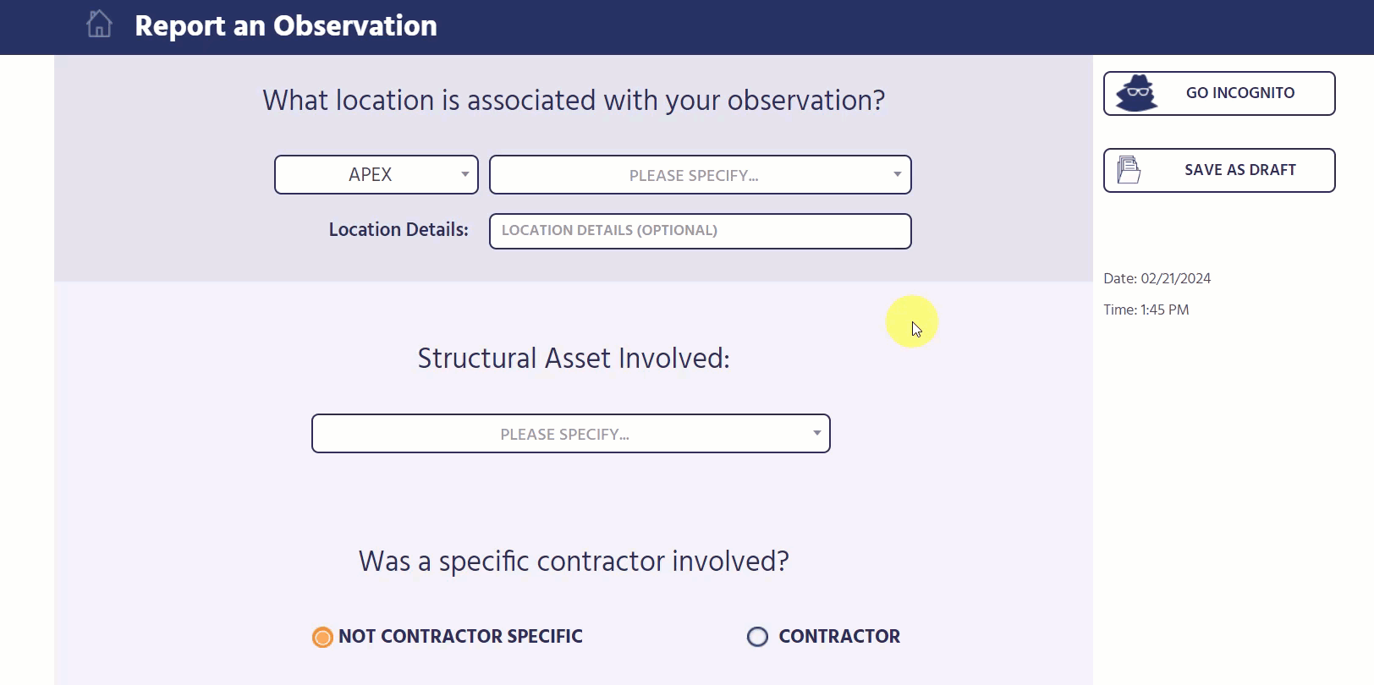Expand the Structural Asset dropdown arrow
This screenshot has height=685, width=1374.
tap(816, 433)
